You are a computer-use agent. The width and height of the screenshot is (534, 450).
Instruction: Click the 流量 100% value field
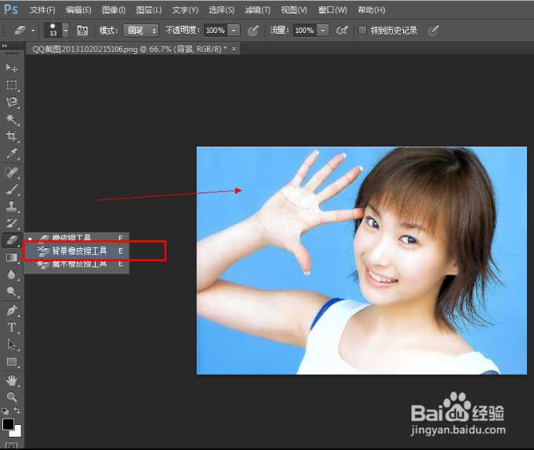click(304, 31)
